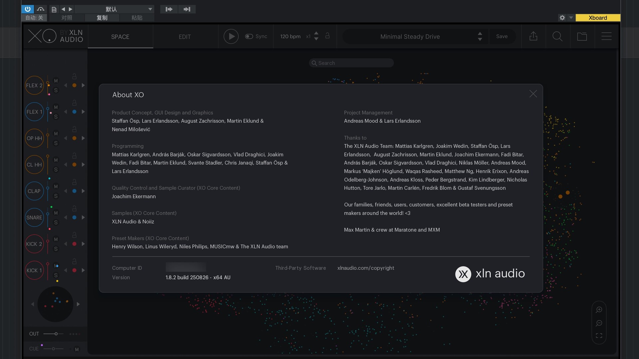The height and width of the screenshot is (359, 639).
Task: Step to next preset with arrows
Action: 480,39
